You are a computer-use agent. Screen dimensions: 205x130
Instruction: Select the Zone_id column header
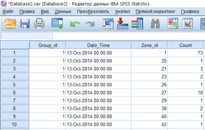[149, 45]
